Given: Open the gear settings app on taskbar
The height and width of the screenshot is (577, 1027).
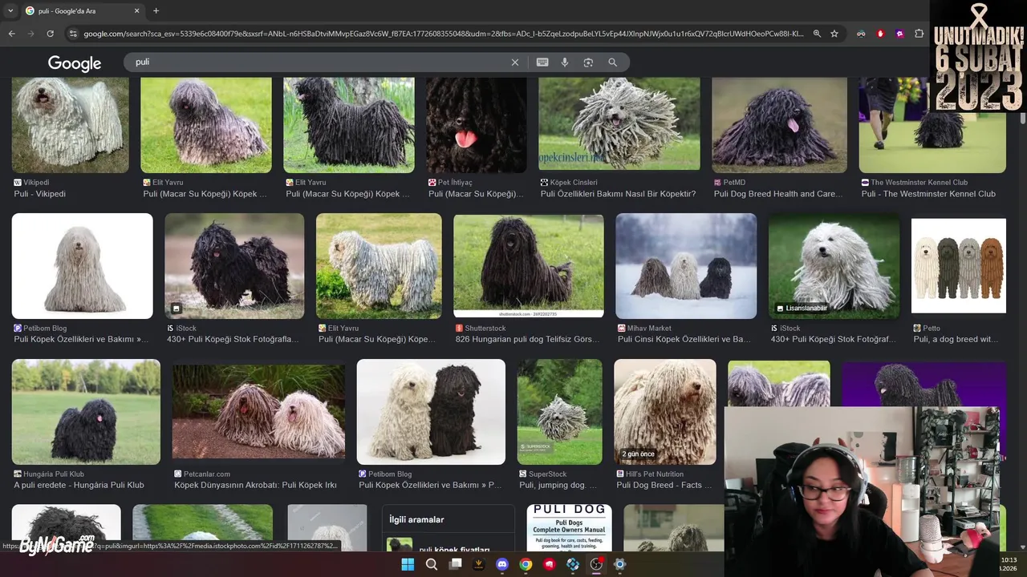Looking at the screenshot, I should click(x=619, y=564).
